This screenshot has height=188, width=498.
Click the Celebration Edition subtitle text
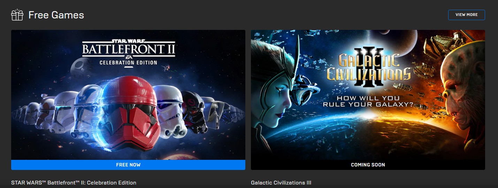coord(128,63)
